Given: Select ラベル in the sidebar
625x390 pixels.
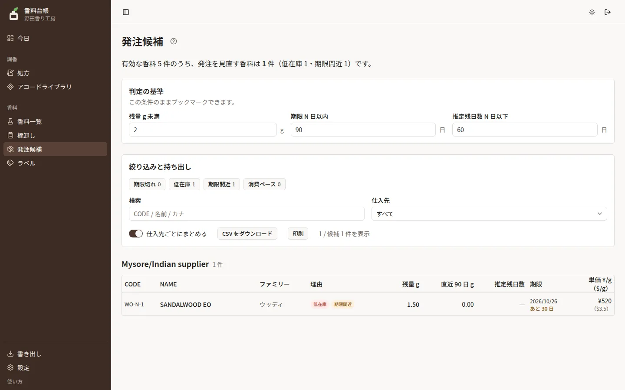Looking at the screenshot, I should 55,163.
